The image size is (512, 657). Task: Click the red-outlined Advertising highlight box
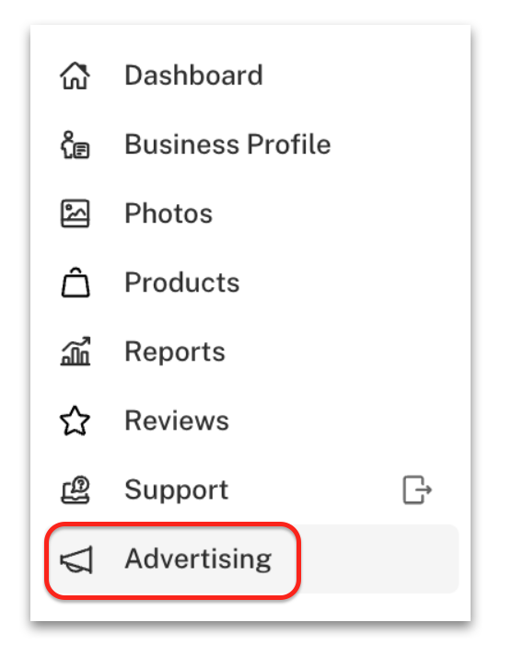tap(173, 559)
